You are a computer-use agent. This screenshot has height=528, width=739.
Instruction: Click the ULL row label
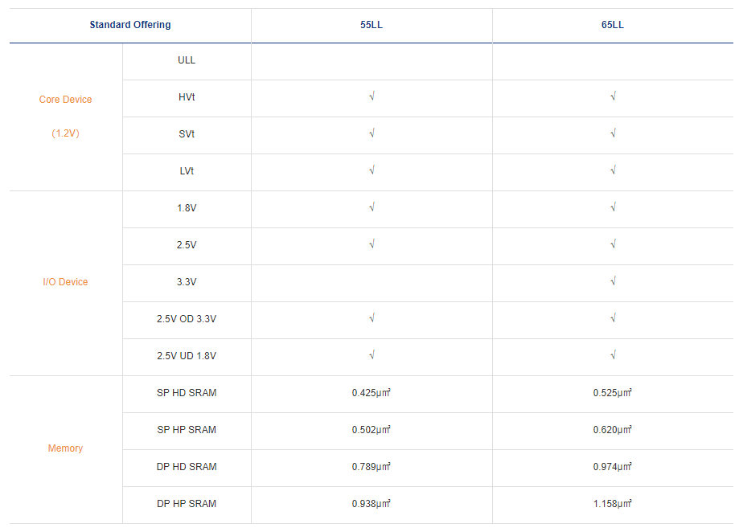(x=187, y=60)
